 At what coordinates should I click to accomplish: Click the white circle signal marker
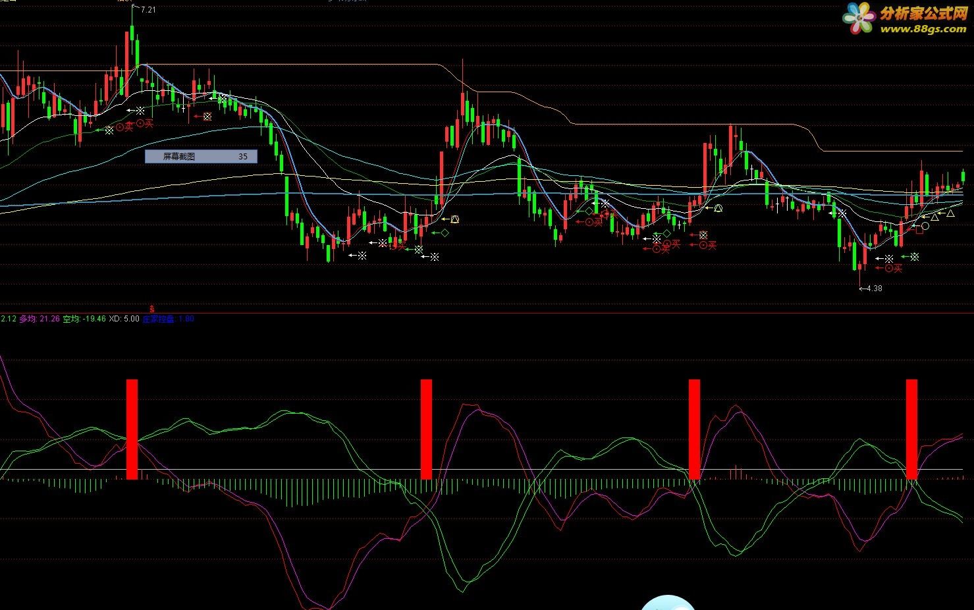(x=925, y=226)
